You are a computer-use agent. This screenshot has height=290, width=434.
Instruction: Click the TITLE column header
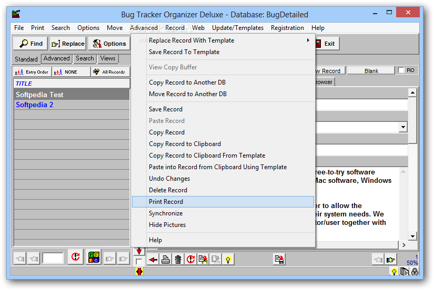[x=72, y=84]
